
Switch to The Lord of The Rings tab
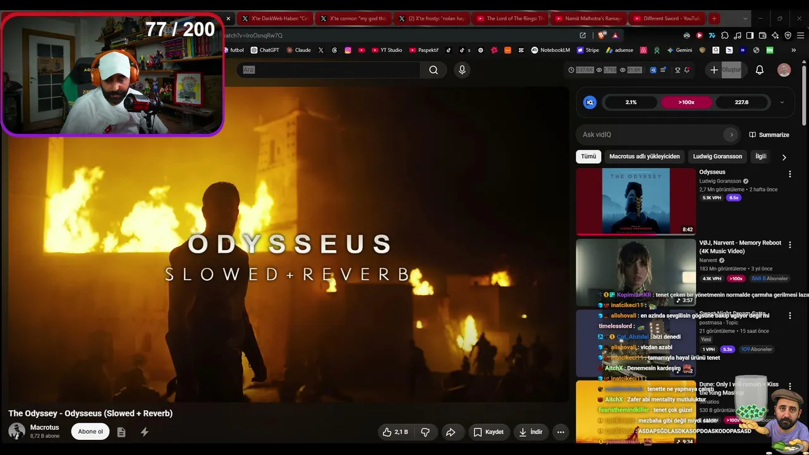(510, 18)
